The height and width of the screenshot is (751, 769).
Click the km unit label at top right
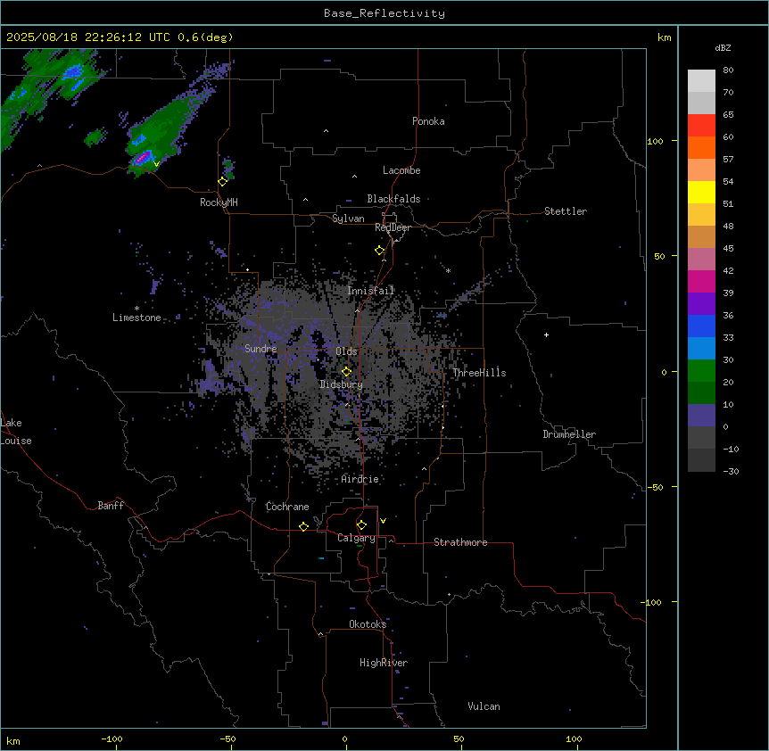[x=664, y=37]
